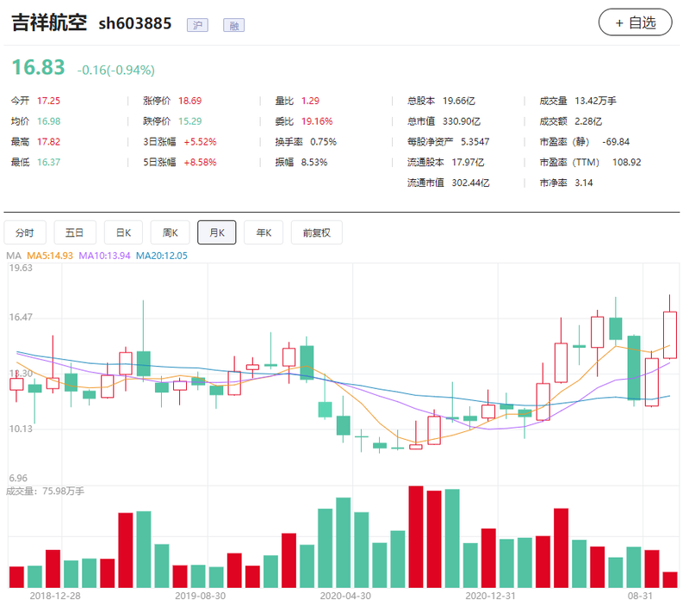
Task: Click the 5日涨幅 value +8.58%
Action: (x=200, y=163)
